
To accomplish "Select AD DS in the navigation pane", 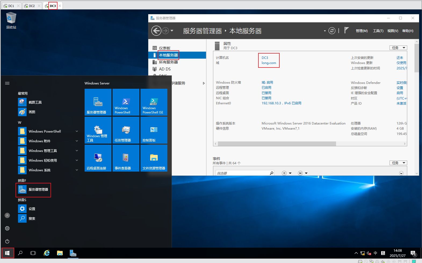I will [x=177, y=69].
